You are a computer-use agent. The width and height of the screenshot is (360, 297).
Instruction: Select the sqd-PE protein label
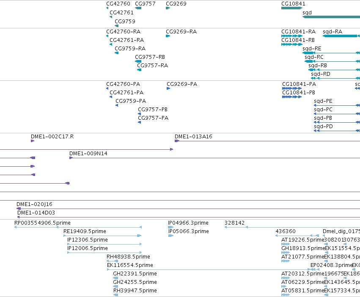[x=323, y=101]
